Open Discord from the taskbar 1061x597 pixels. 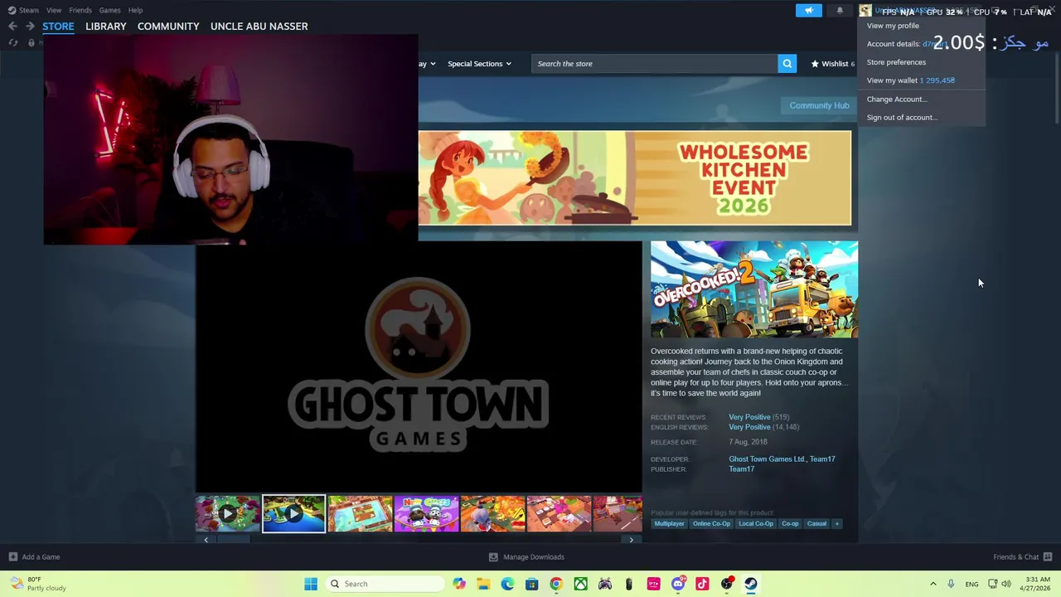(678, 584)
